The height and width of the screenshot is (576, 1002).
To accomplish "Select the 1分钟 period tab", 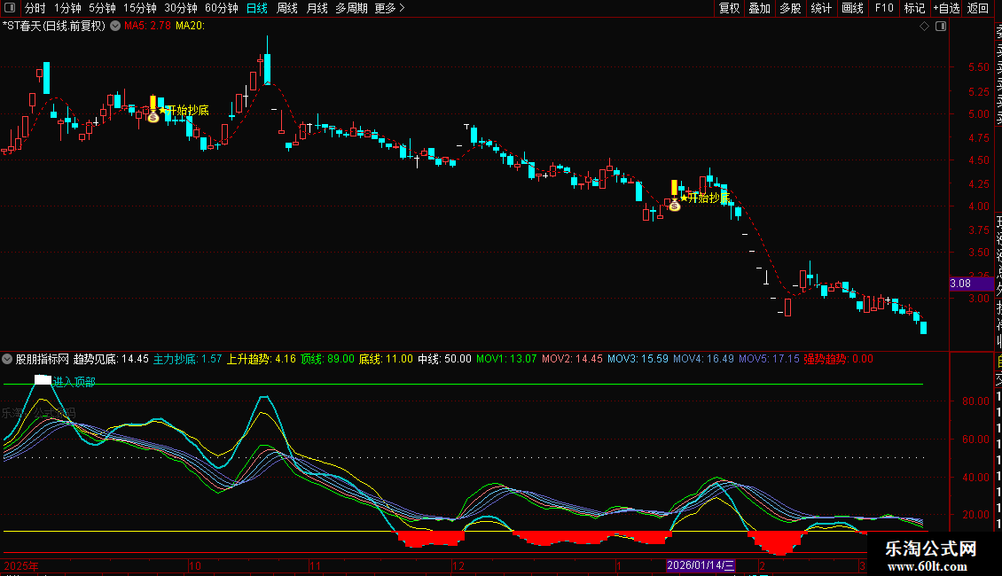I will click(67, 8).
